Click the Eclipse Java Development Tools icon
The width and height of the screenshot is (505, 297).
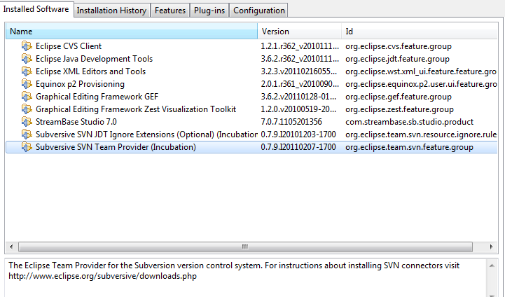[x=27, y=59]
